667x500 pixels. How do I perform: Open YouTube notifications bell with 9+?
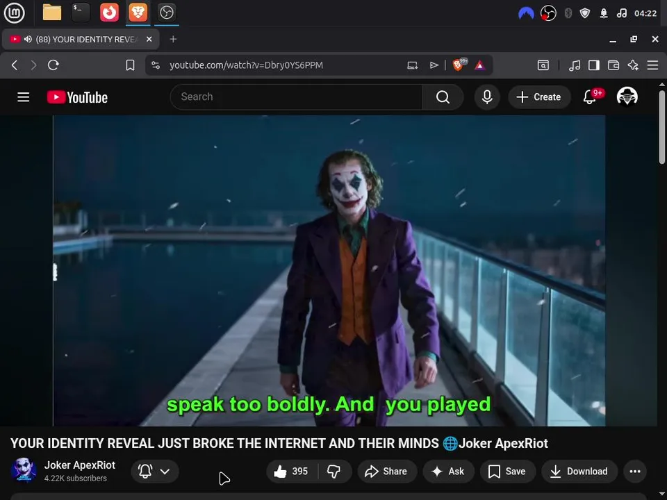pos(590,97)
